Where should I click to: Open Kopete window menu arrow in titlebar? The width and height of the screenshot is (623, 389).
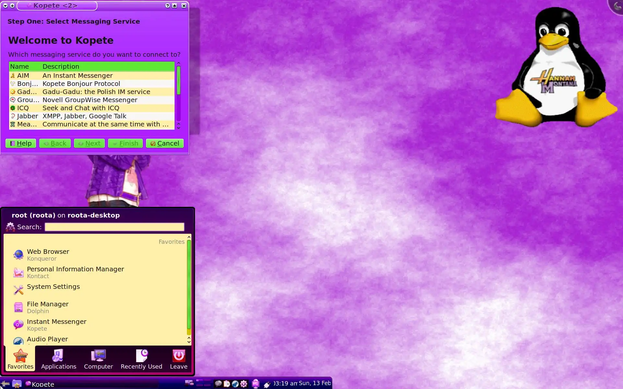click(x=6, y=6)
